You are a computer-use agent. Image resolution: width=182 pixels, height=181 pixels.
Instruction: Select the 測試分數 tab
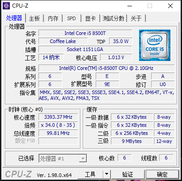(113, 18)
